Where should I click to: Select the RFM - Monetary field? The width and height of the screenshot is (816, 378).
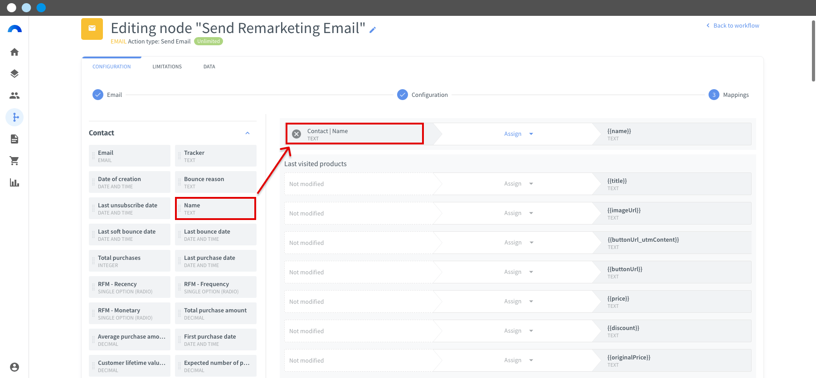click(130, 313)
